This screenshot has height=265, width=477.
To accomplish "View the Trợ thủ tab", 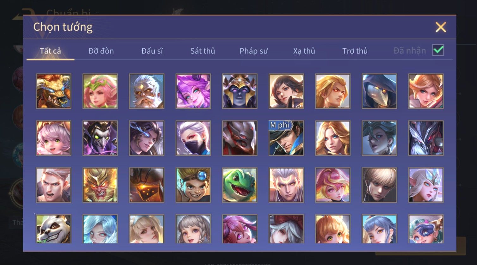I will pos(355,51).
